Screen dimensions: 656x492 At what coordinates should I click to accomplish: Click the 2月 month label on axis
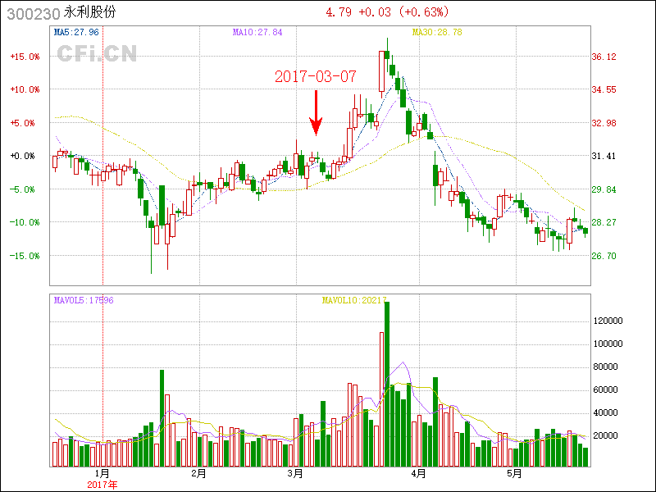coord(198,474)
